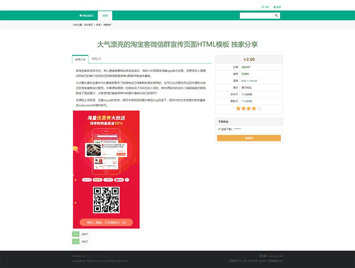Click the QR code in the preview image
355x268 pixels.
(x=106, y=200)
